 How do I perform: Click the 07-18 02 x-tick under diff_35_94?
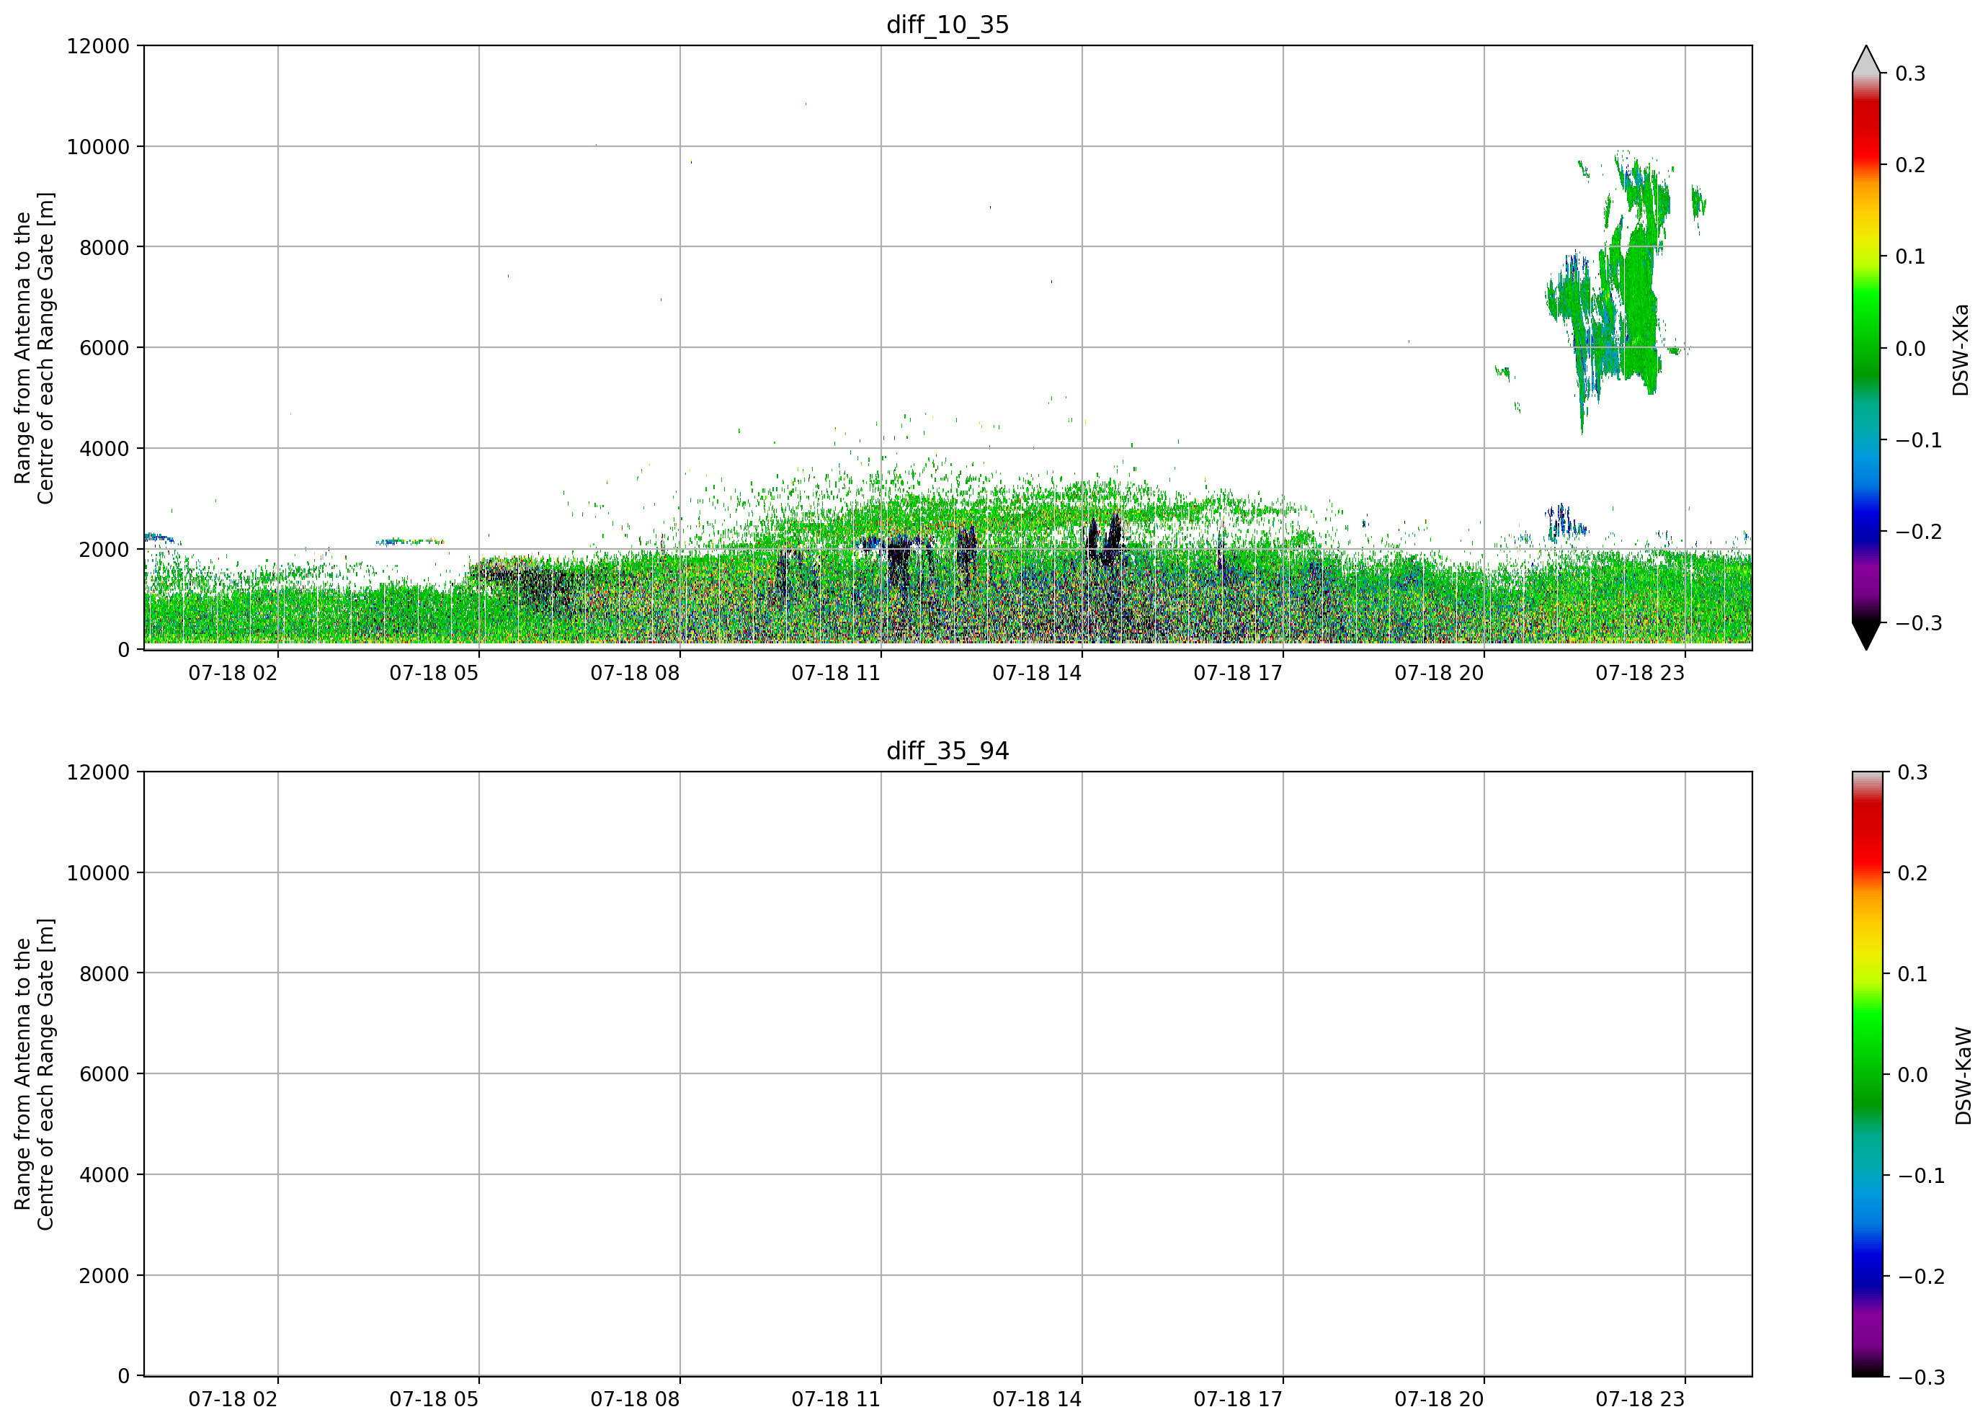click(x=233, y=1400)
